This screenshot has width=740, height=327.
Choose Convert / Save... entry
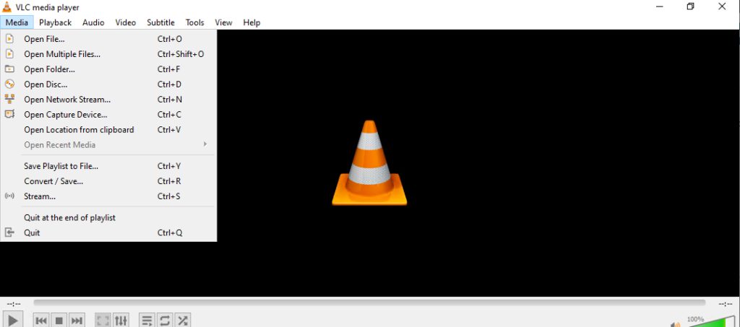point(108,181)
